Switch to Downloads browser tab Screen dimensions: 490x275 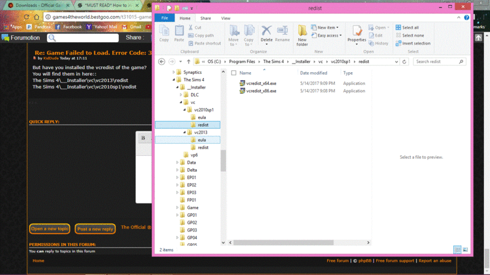(39, 5)
